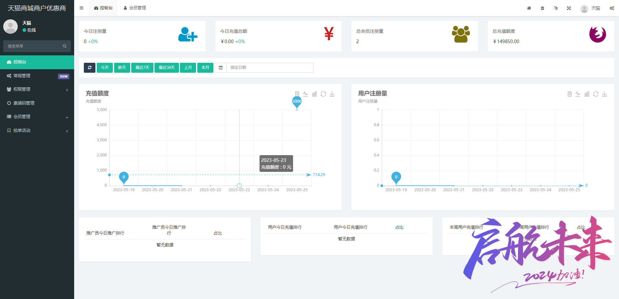The height and width of the screenshot is (299, 619).
Task: Expand the 权限管理 sidebar menu
Action: [37, 89]
